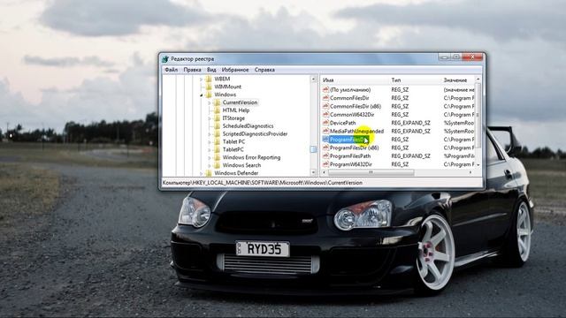Screen dimensions: 566x318
Task: Click the Windows Search folder icon
Action: [x=217, y=165]
